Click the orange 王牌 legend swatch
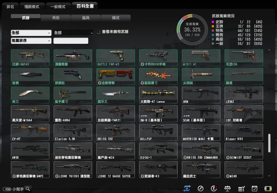 (x=213, y=26)
